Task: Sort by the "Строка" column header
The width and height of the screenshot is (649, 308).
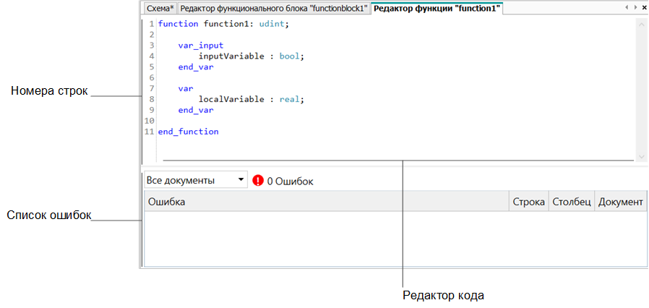Action: pos(528,202)
